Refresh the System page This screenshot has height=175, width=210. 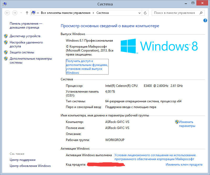[x=145, y=13]
